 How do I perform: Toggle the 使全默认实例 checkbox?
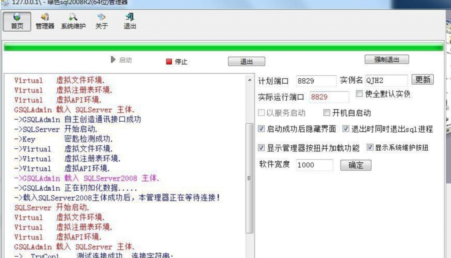pyautogui.click(x=359, y=93)
